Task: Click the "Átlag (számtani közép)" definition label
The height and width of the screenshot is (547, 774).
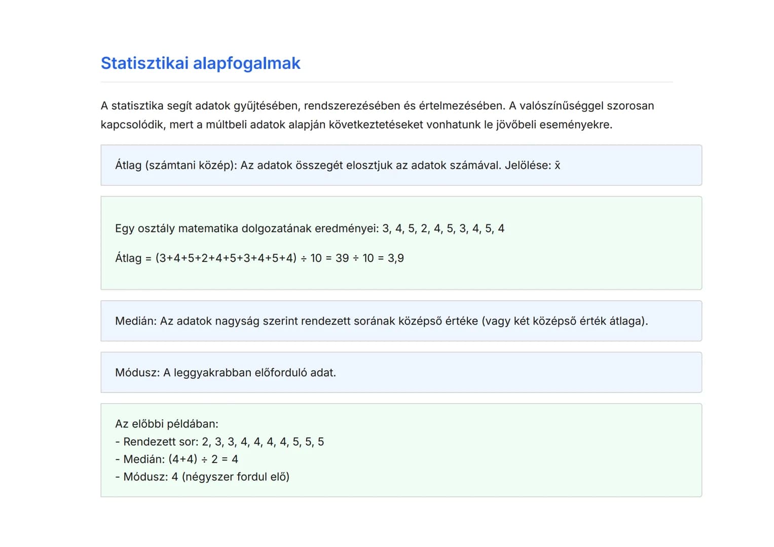Action: 175,166
